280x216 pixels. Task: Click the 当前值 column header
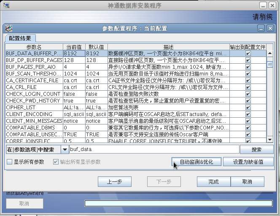point(74,47)
